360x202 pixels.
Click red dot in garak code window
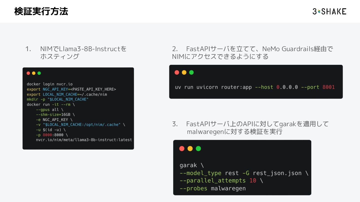[x=182, y=148]
